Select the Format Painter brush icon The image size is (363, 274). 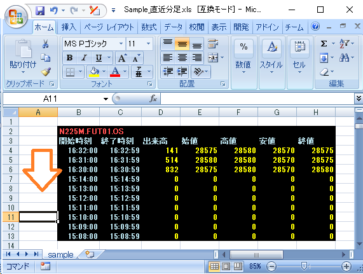46,72
